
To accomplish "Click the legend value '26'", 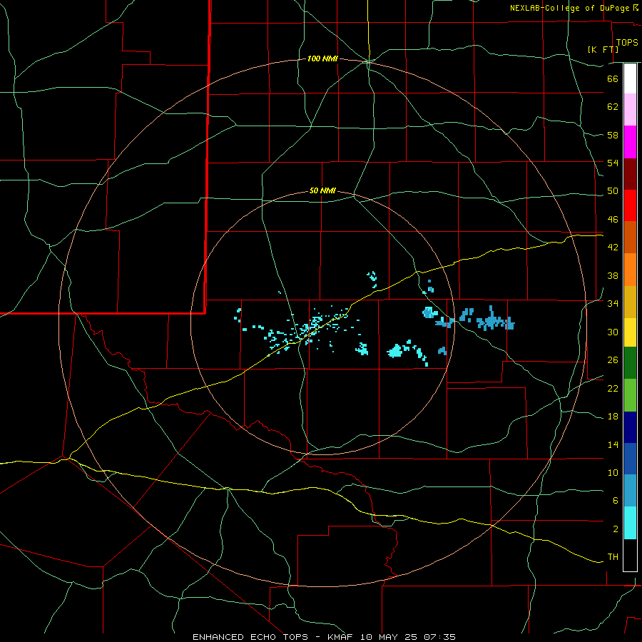I will 613,360.
